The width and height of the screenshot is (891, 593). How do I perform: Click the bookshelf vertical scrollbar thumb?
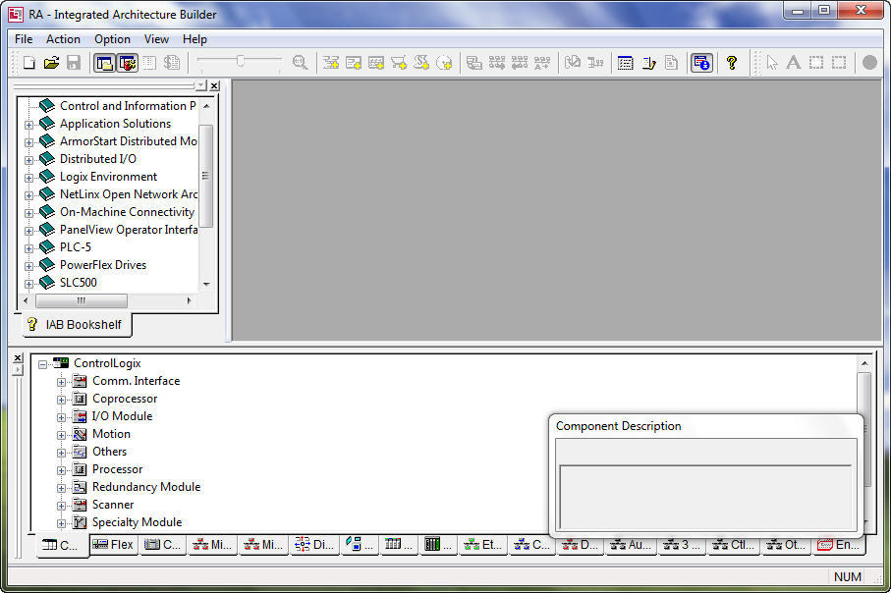(x=205, y=176)
